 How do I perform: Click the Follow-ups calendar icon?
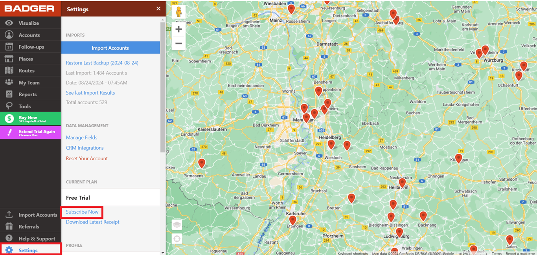coord(9,47)
